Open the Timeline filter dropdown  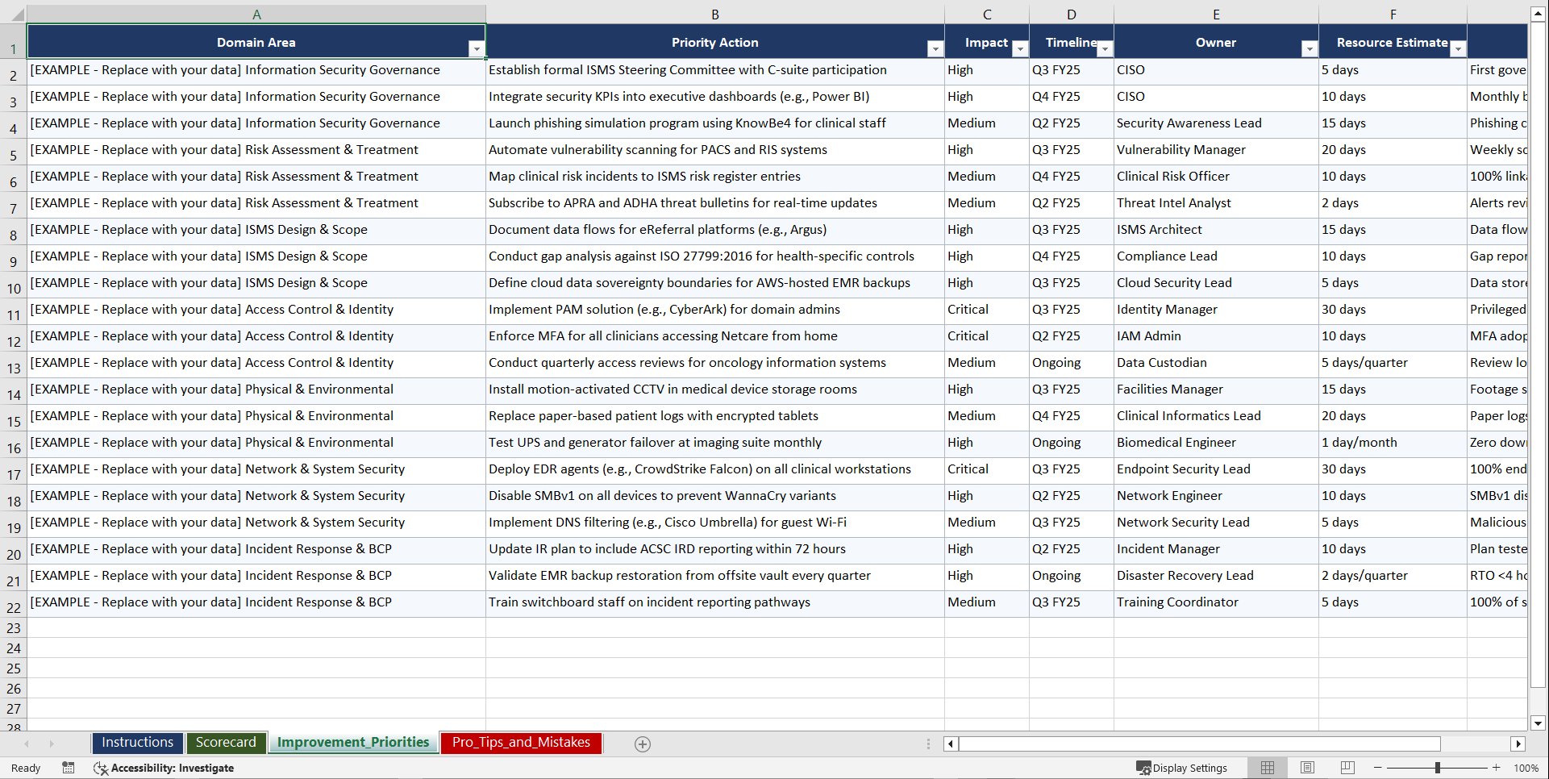pyautogui.click(x=1106, y=48)
